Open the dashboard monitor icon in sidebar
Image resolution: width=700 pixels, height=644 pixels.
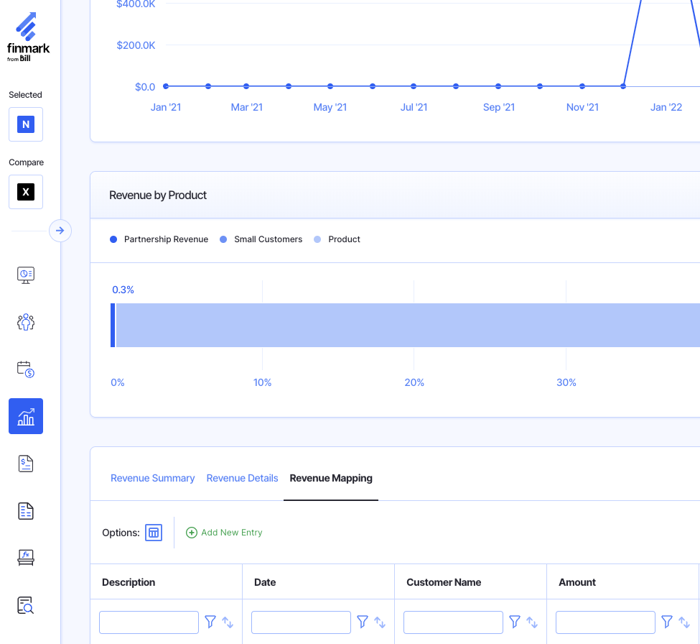(x=26, y=275)
